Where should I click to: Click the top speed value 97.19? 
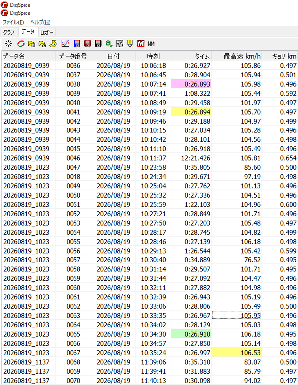[x=236, y=176]
